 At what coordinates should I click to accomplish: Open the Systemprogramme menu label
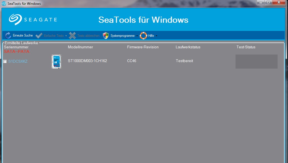point(122,36)
